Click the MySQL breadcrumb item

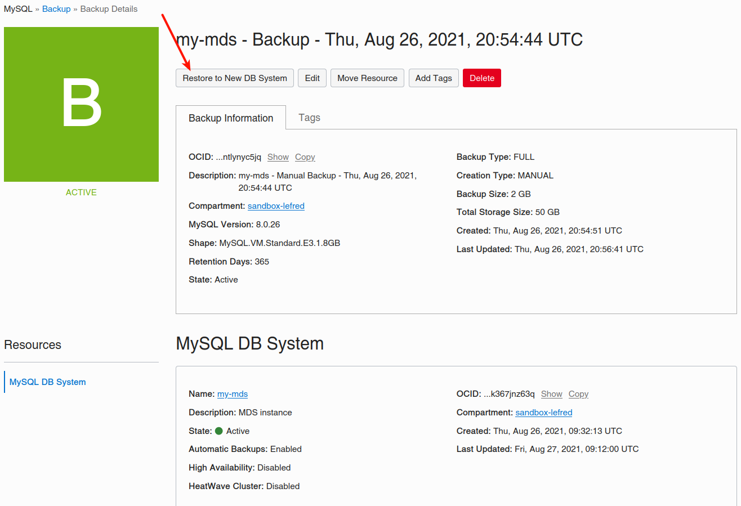click(18, 9)
